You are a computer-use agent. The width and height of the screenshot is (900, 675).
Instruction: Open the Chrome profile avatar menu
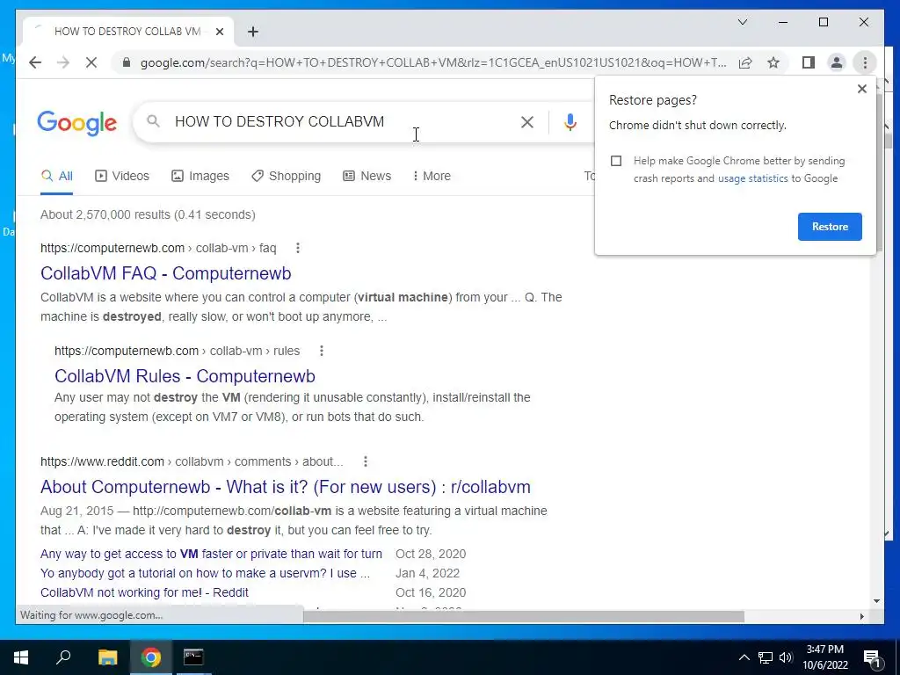pos(837,62)
